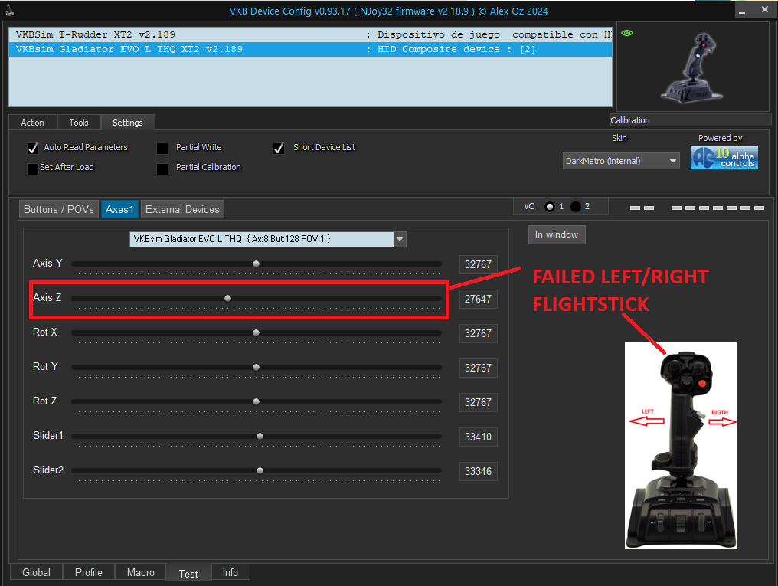
Task: Switch to the Tools tab
Action: (x=79, y=123)
